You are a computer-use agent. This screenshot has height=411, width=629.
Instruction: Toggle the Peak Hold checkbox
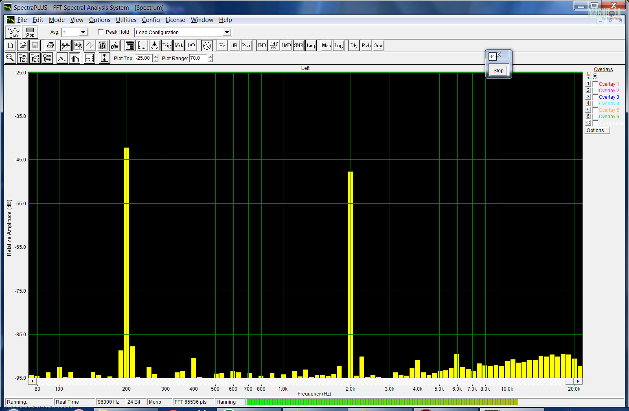click(101, 32)
